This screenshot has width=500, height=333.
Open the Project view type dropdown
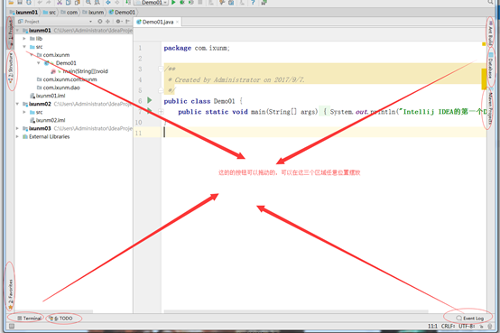[x=90, y=22]
